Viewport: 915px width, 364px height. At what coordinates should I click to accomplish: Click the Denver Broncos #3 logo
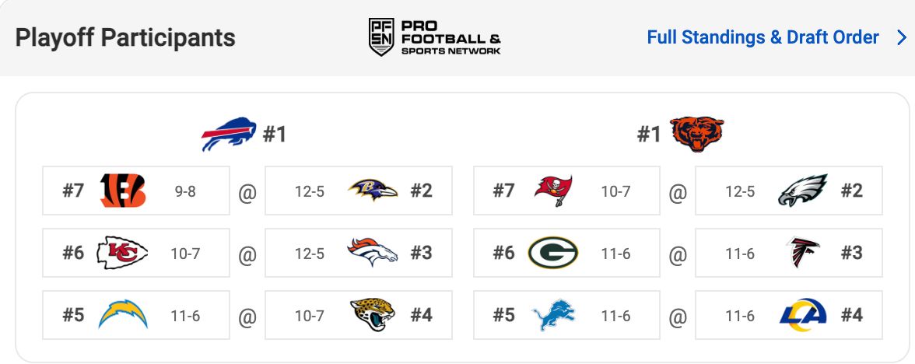373,253
